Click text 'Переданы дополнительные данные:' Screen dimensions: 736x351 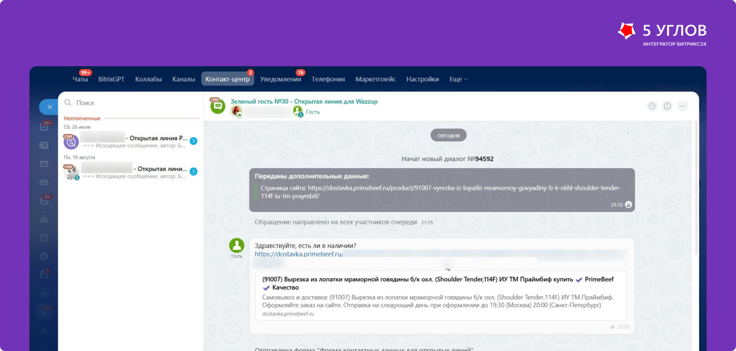tap(312, 176)
